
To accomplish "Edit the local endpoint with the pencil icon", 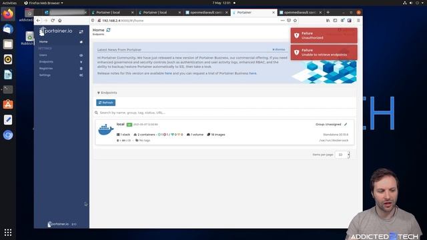I will (x=346, y=125).
